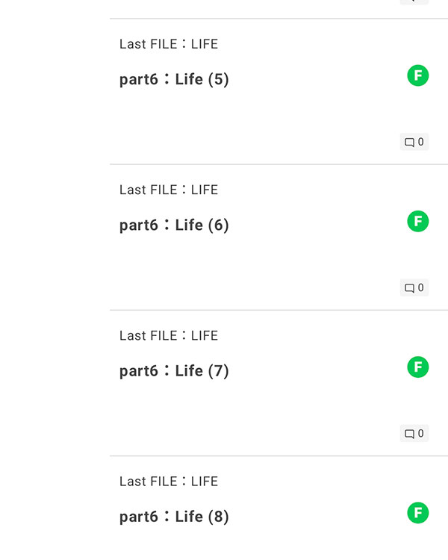
Task: Open comments for part6: Life (6)
Action: coord(414,287)
